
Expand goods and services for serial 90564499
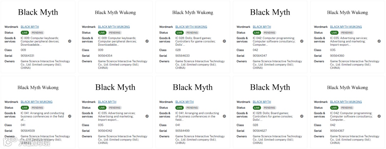(224, 116)
